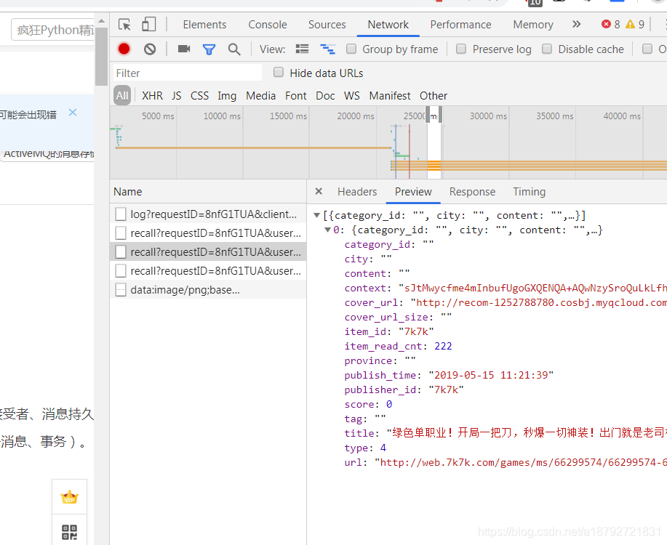Filter requests by XHR

152,96
